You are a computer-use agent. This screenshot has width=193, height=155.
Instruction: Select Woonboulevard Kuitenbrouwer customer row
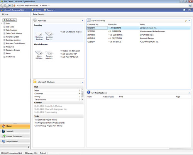[x=139, y=31]
